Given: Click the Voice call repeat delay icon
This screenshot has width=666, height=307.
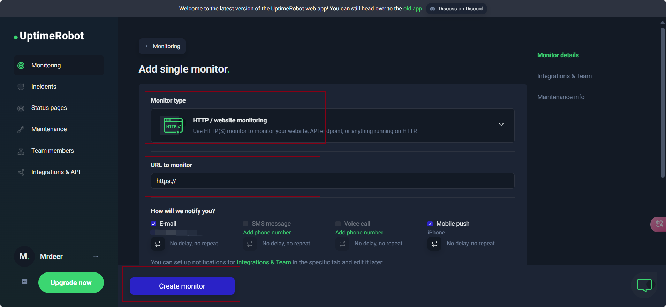Looking at the screenshot, I should [342, 244].
